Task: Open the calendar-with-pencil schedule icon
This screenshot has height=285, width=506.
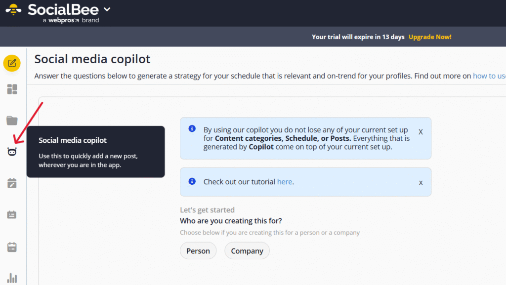Action: coord(12,183)
